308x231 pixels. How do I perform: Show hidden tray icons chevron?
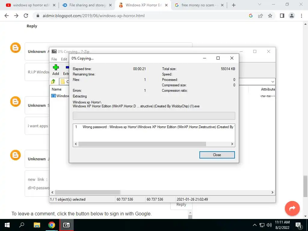click(254, 225)
